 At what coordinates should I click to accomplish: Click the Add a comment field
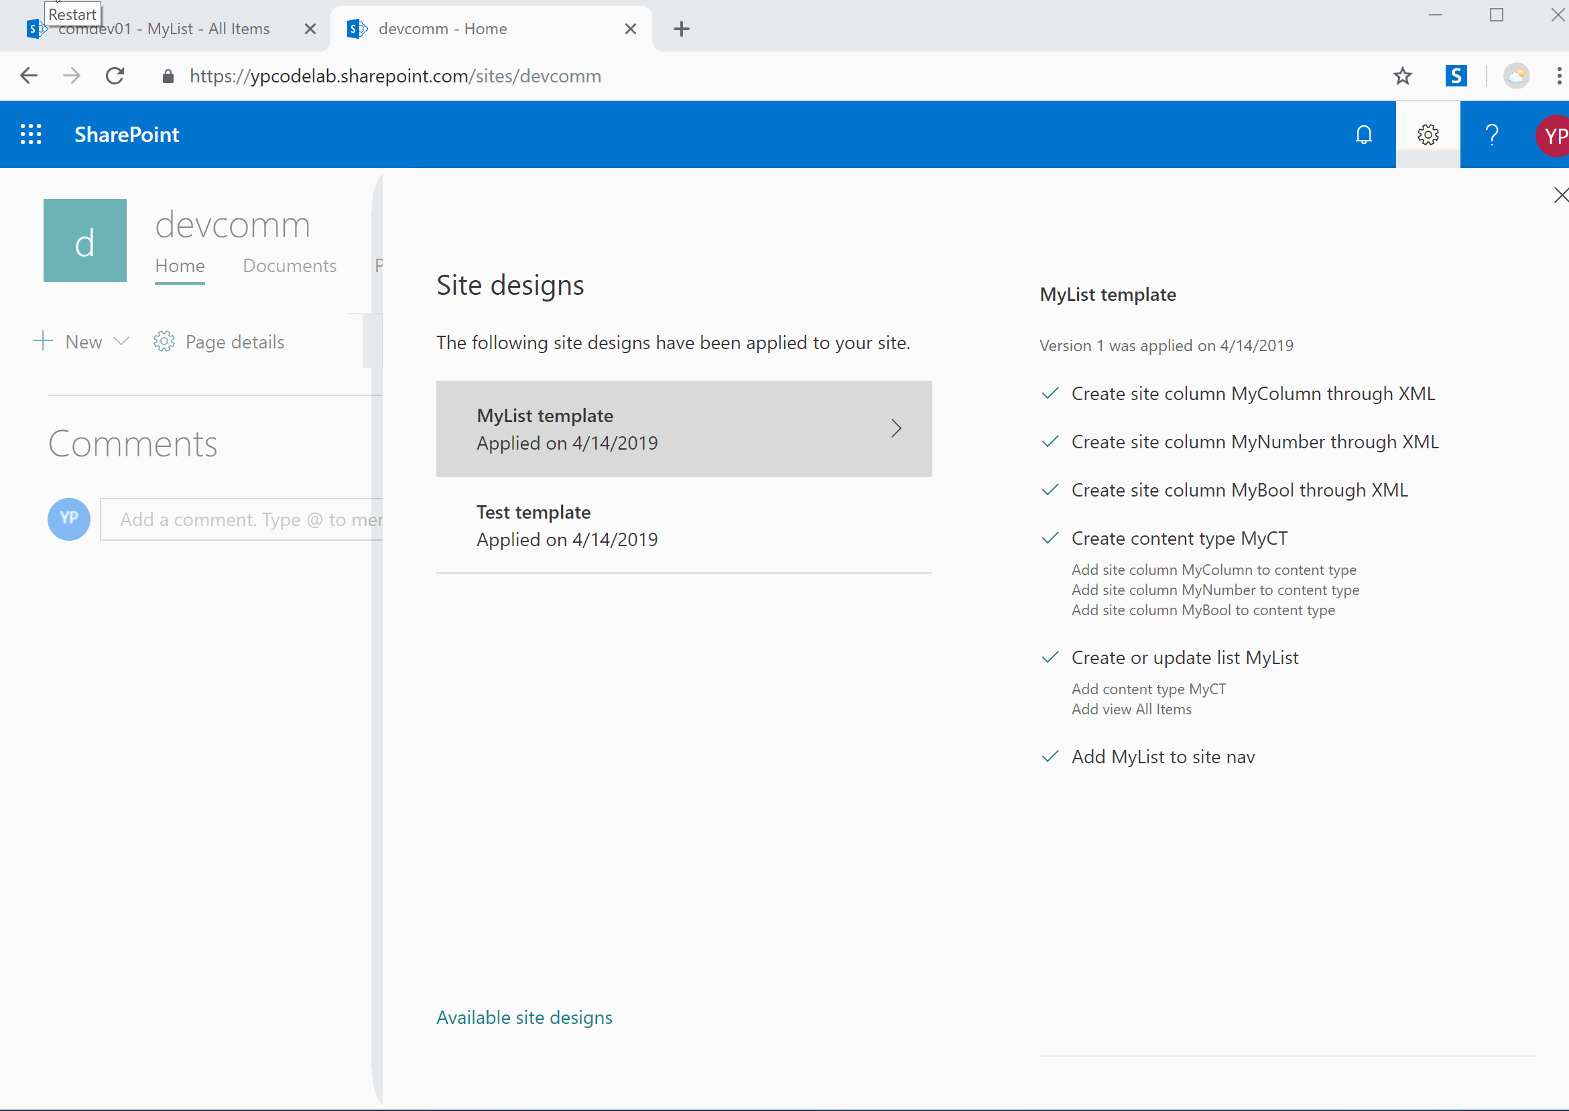coord(241,519)
